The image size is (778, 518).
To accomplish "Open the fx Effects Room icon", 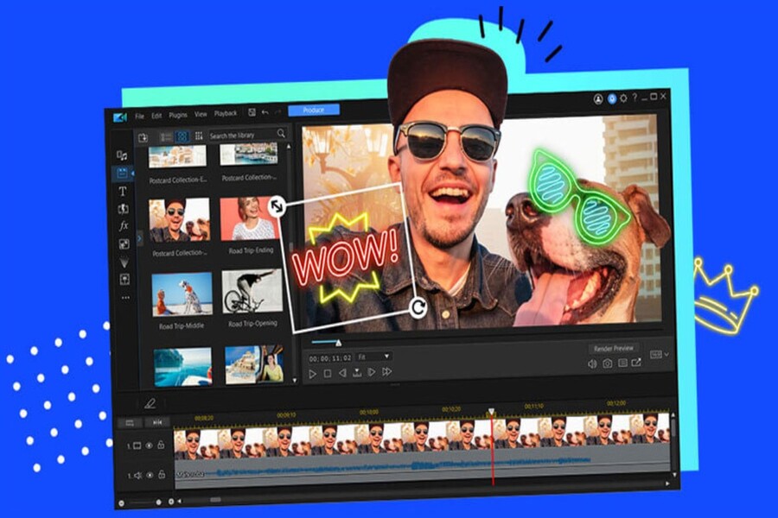I will [x=123, y=226].
